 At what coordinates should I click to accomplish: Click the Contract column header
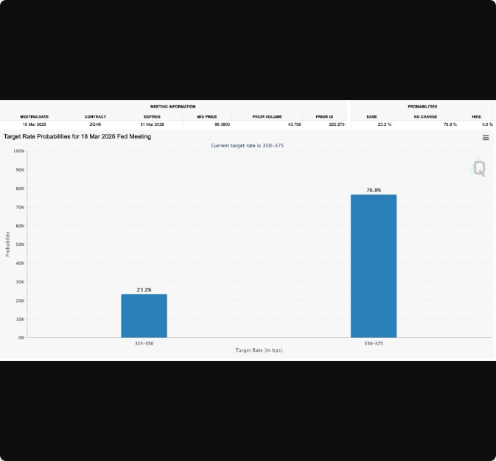coord(95,116)
